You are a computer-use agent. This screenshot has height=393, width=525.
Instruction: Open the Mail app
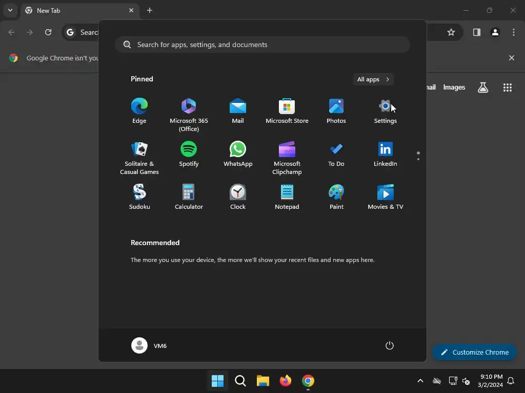(238, 111)
